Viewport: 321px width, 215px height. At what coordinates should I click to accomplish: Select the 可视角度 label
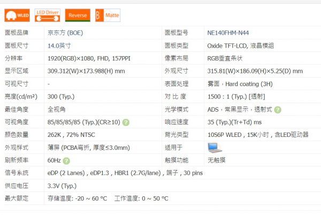[17, 122]
